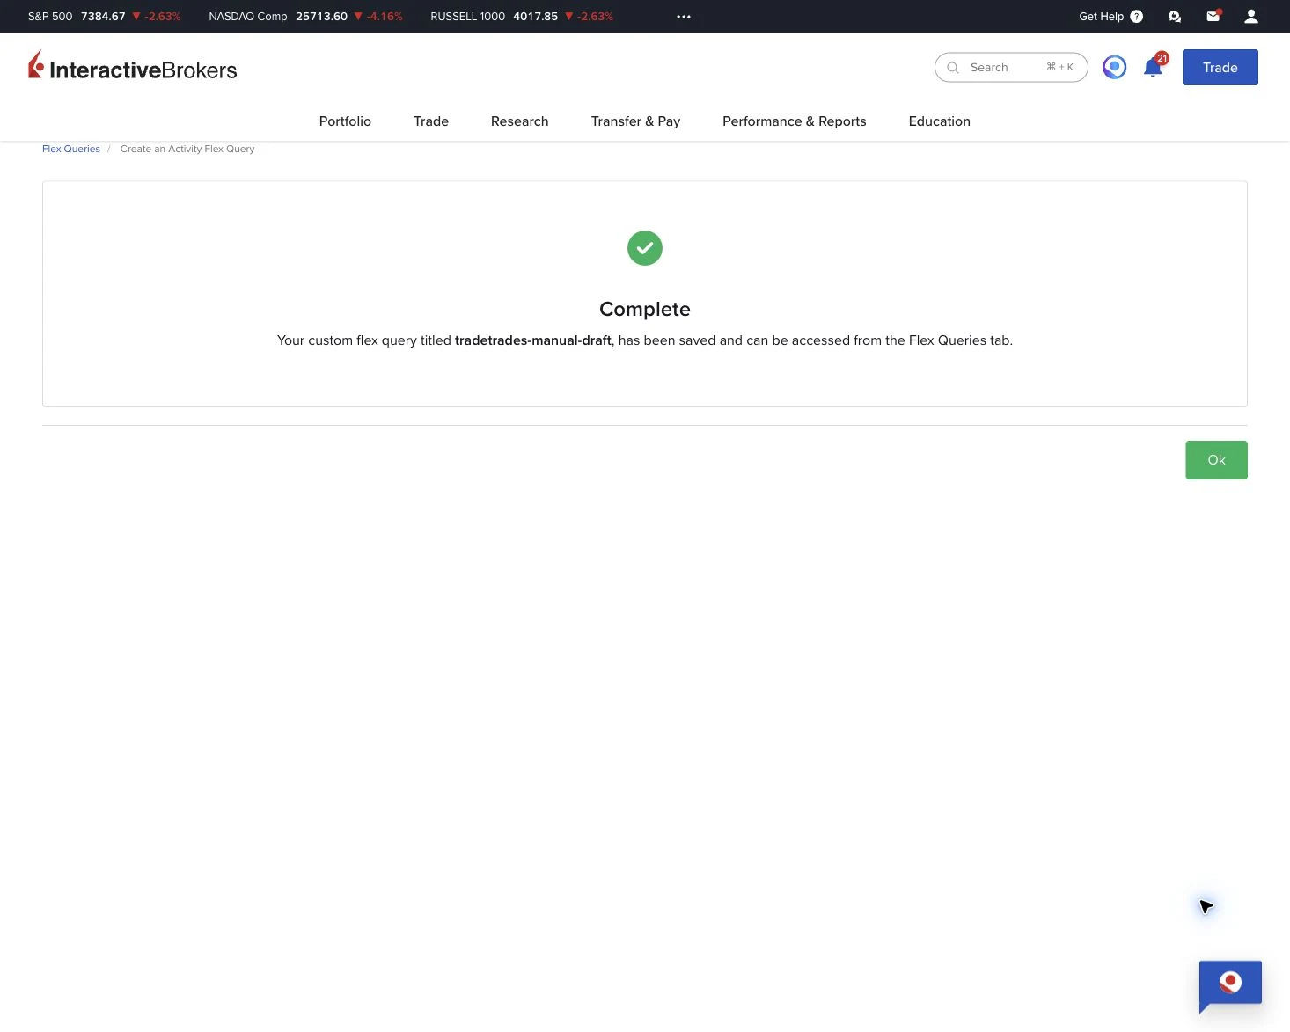Click the blue Trade button
The width and height of the screenshot is (1290, 1032).
1220,68
